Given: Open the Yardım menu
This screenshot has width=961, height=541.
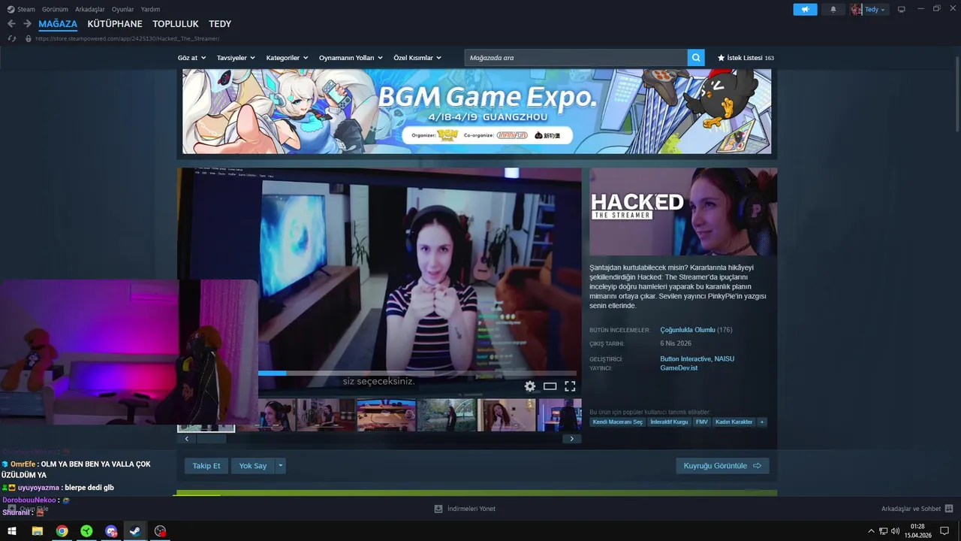Looking at the screenshot, I should pos(150,9).
